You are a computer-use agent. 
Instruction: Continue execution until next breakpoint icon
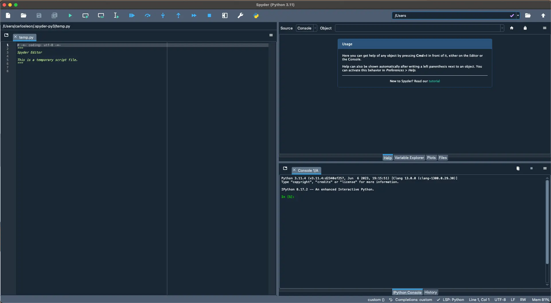tap(194, 15)
